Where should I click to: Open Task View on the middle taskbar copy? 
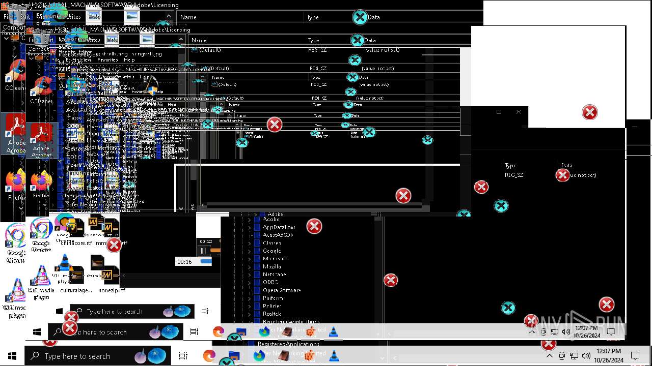[194, 332]
